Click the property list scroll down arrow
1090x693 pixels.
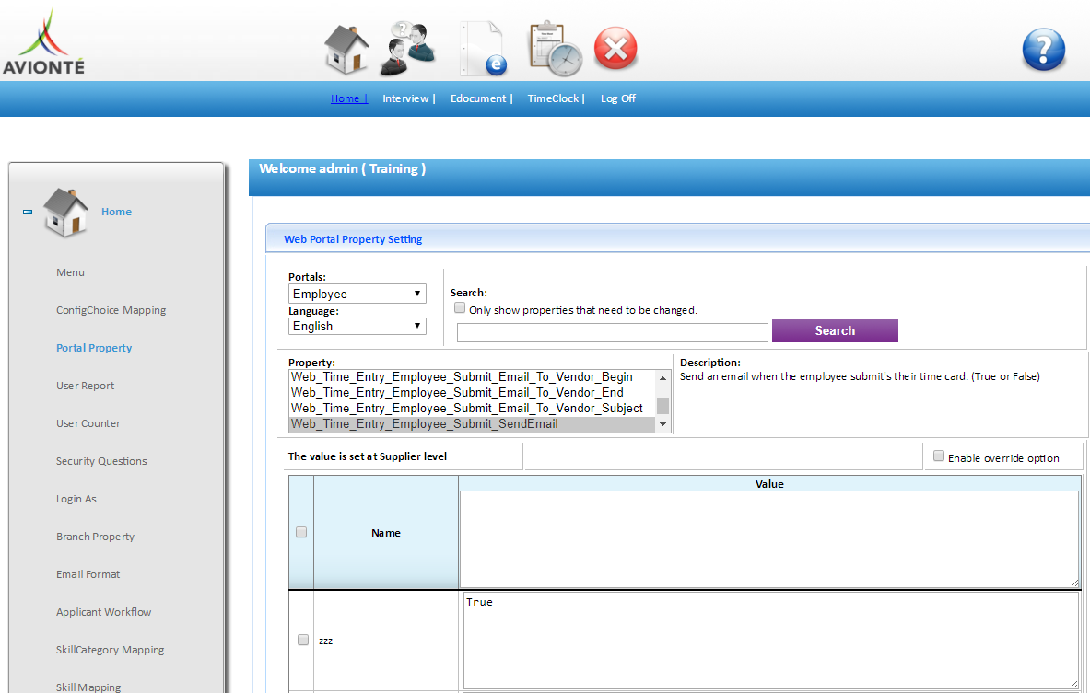tap(662, 424)
